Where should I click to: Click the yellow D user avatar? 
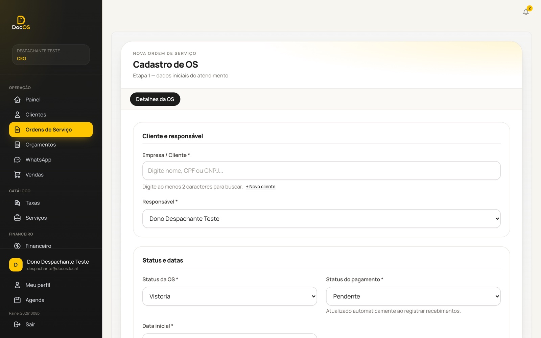[x=16, y=265]
